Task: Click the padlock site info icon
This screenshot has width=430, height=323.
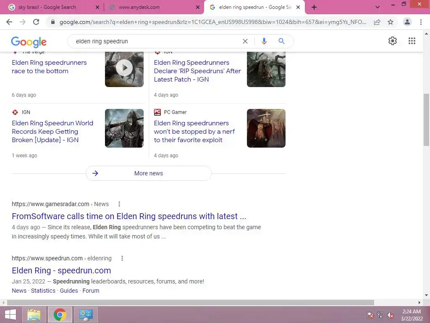Action: pos(53,22)
